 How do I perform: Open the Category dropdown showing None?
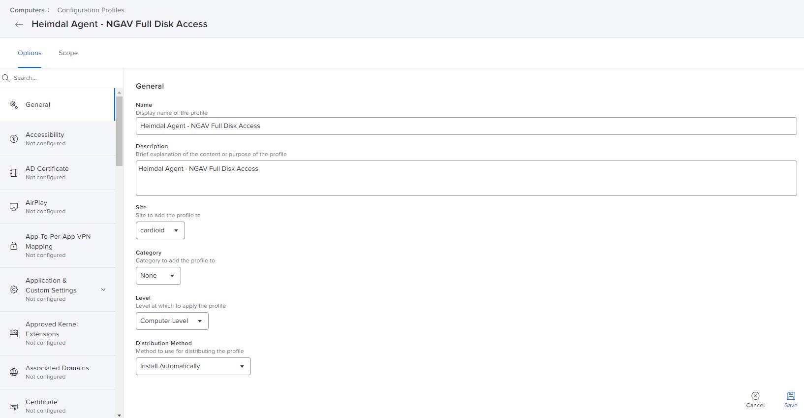tap(158, 276)
